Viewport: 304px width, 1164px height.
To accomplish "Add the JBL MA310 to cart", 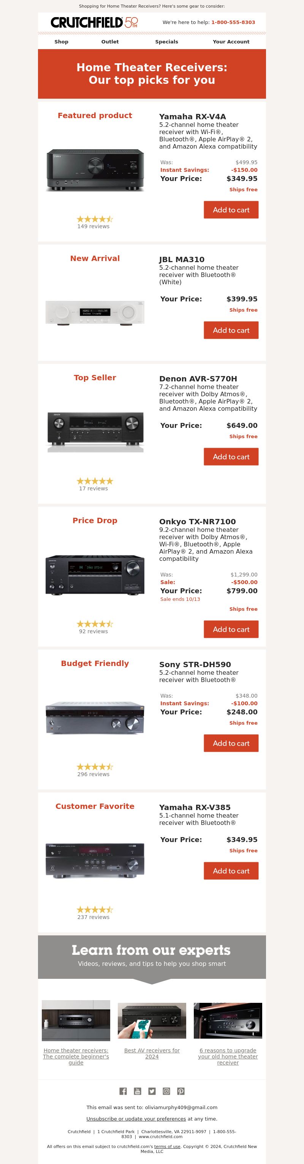I will coord(231,330).
